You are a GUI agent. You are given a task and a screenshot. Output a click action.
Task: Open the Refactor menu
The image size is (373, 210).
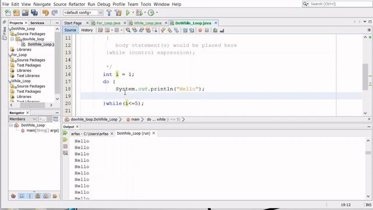[77, 4]
